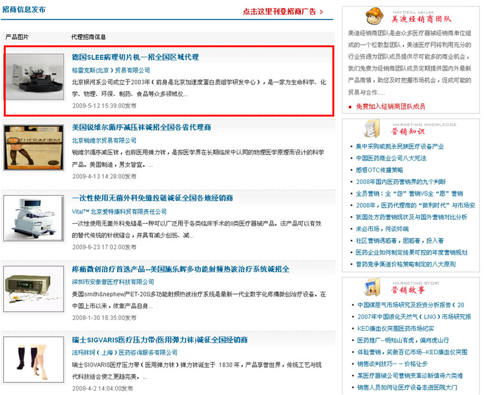Open company link Vital 北京爱特康科贸有限责任公司

[x=119, y=212]
